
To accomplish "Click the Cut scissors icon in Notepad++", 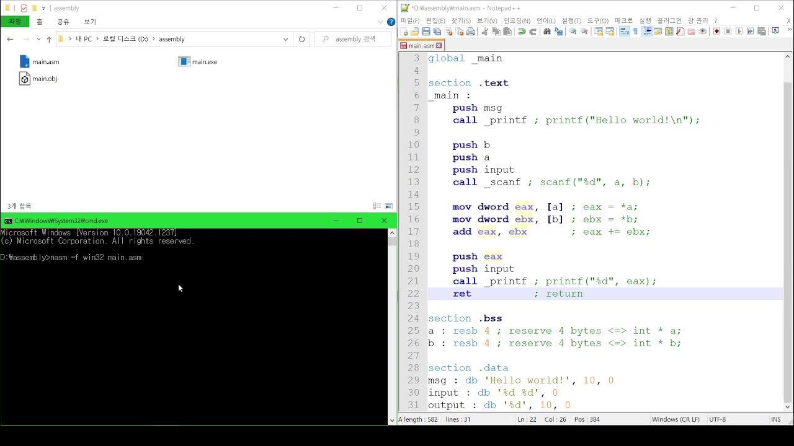I will (484, 31).
